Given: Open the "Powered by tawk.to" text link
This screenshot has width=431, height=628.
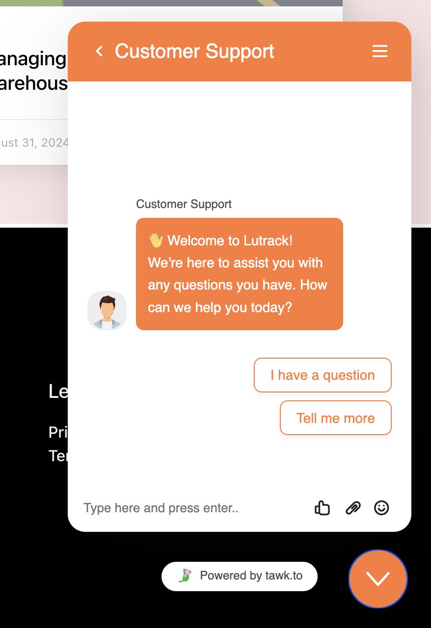Looking at the screenshot, I should [x=251, y=576].
